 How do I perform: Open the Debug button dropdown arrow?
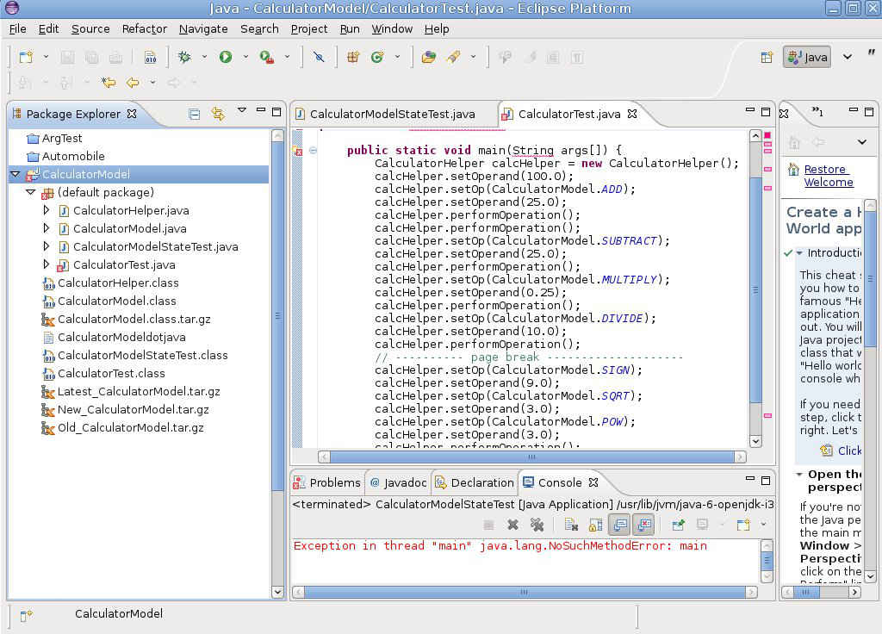tap(204, 57)
